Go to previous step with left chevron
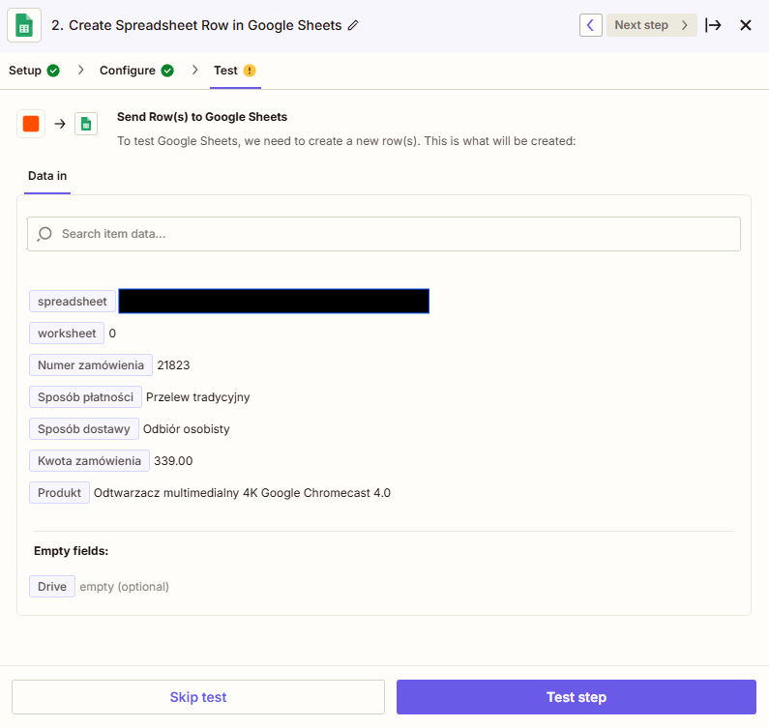The height and width of the screenshot is (727, 769). 590,25
